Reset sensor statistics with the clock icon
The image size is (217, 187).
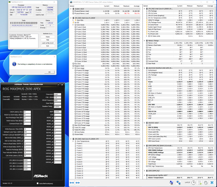193,182
